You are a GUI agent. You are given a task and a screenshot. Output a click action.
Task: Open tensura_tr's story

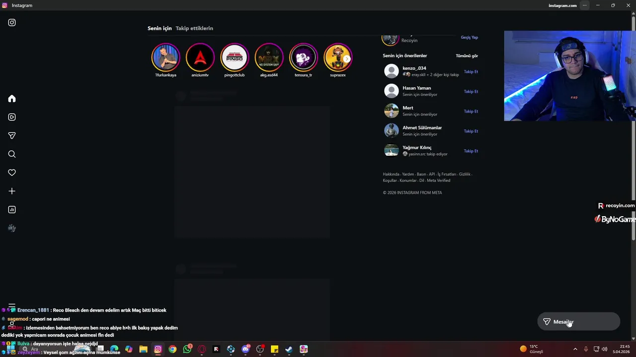[x=303, y=58]
